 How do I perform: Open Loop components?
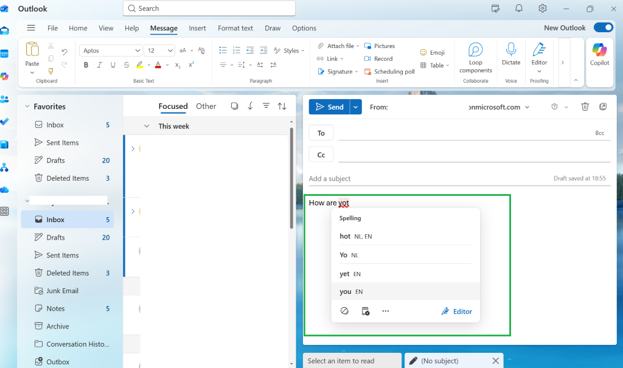click(476, 58)
